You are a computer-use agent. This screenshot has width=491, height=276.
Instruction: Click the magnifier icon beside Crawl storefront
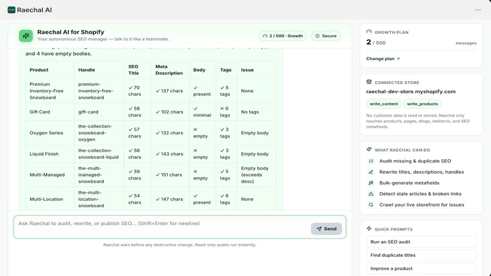pyautogui.click(x=371, y=205)
